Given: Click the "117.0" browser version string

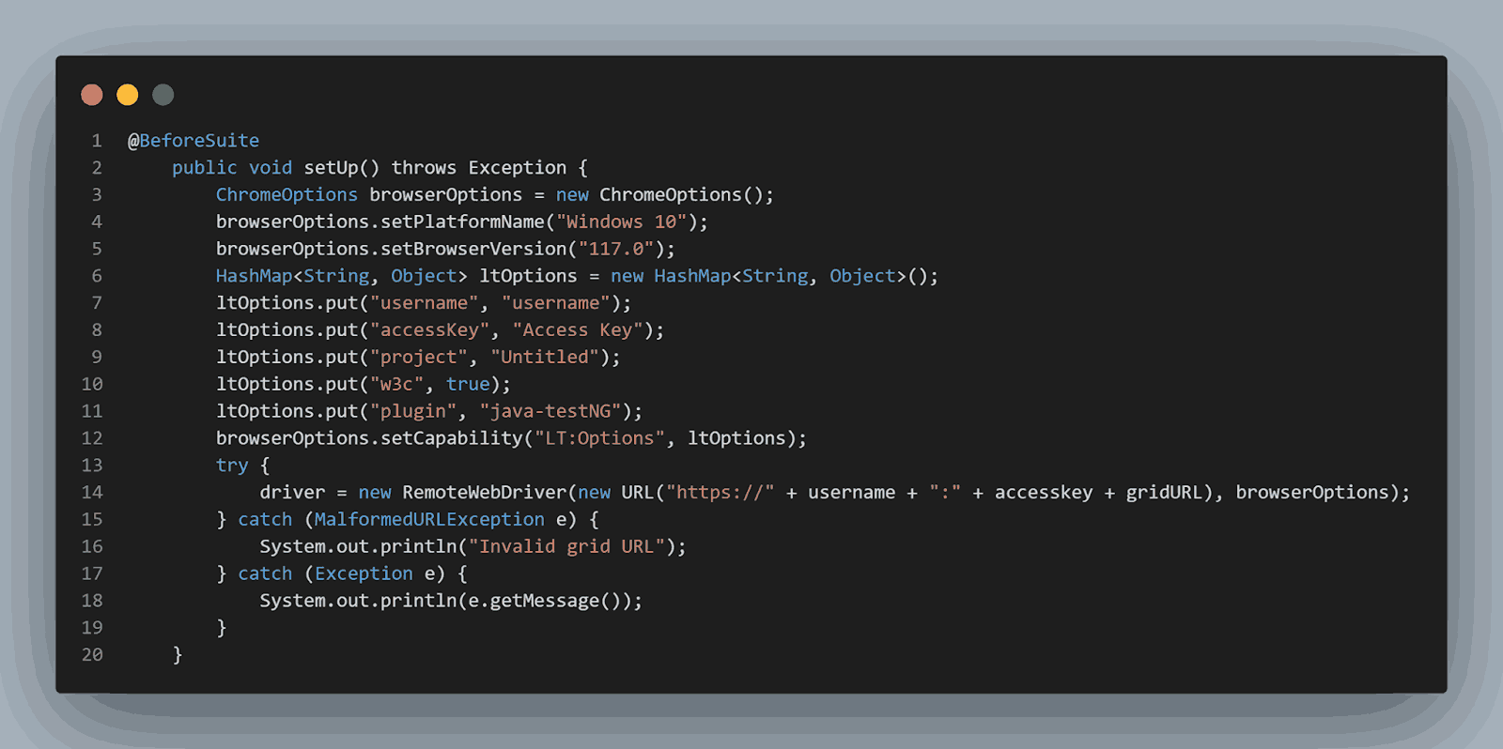Looking at the screenshot, I should [615, 250].
